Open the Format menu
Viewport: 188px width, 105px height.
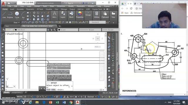tap(37, 6)
